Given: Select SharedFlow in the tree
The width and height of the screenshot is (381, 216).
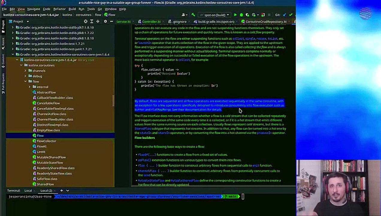Looking at the screenshot, I should click(45, 184).
